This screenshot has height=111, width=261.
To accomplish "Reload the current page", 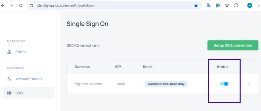I will 21,5.
